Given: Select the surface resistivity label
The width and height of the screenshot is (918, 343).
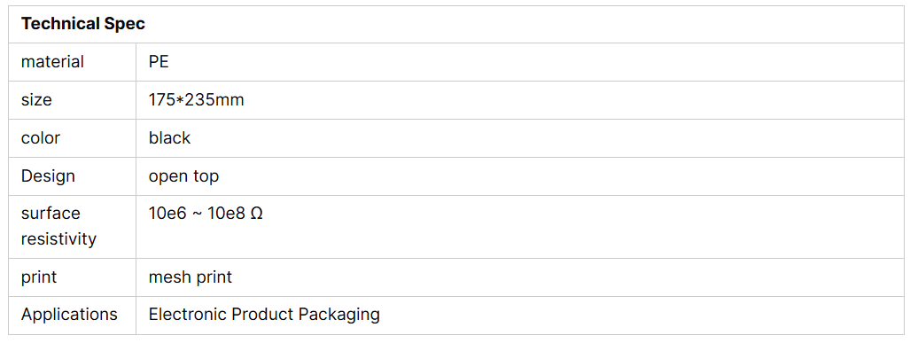Looking at the screenshot, I should 58,226.
